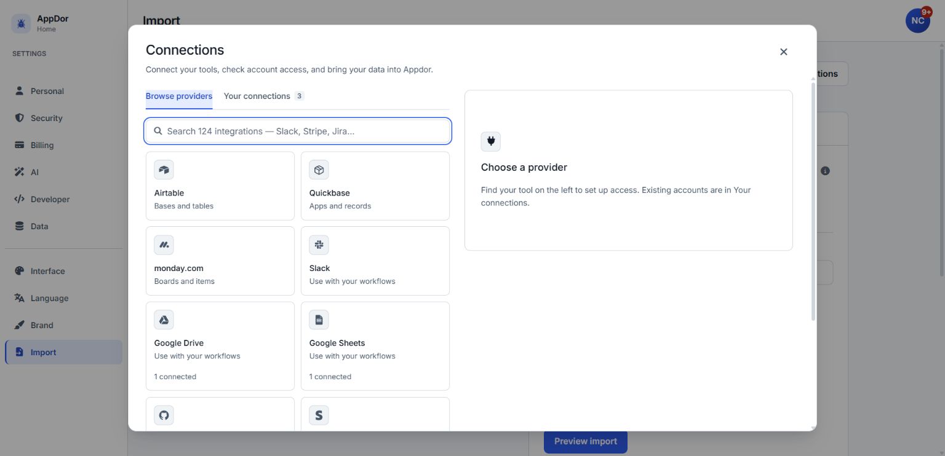This screenshot has width=945, height=456.
Task: Open Language settings in sidebar
Action: pos(63,298)
